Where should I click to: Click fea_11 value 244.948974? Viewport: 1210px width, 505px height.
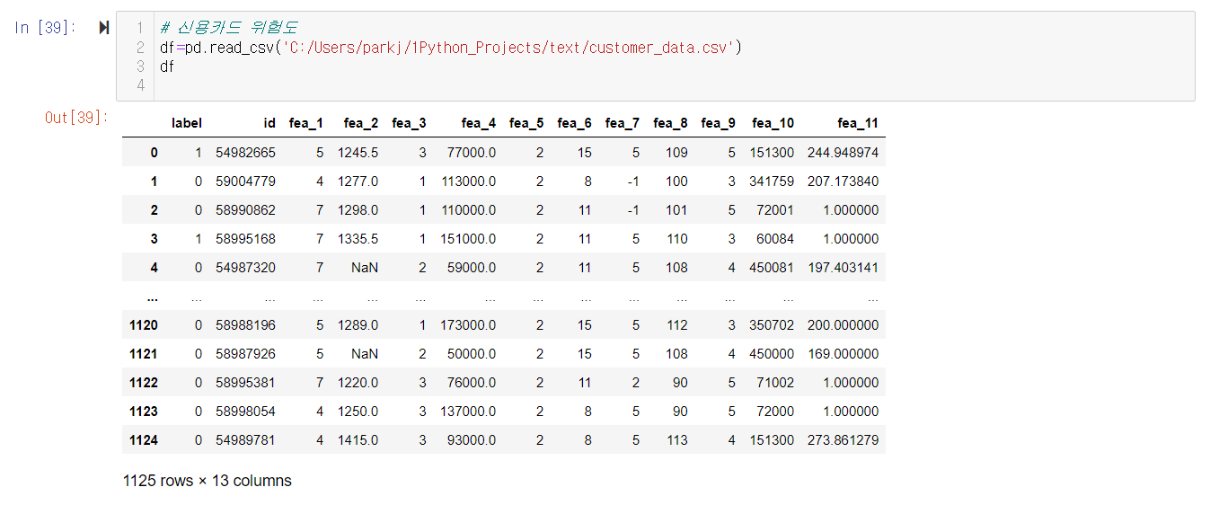pos(843,153)
